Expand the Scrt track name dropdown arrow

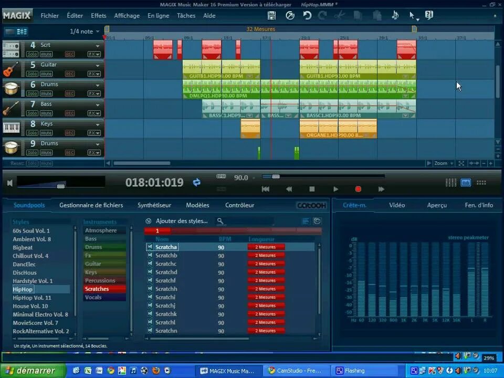coord(98,46)
